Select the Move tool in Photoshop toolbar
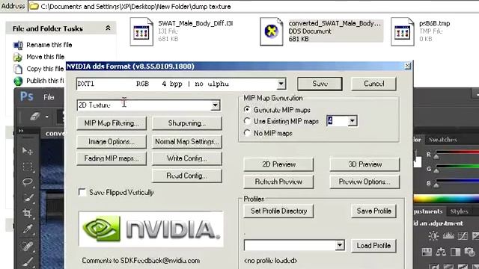 28,151
